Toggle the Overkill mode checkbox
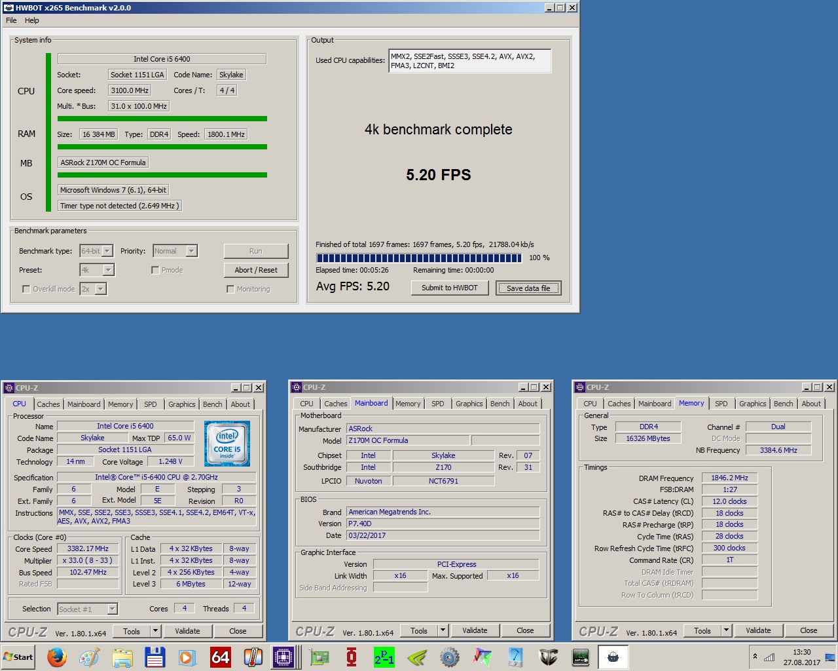The image size is (838, 671). coord(26,289)
